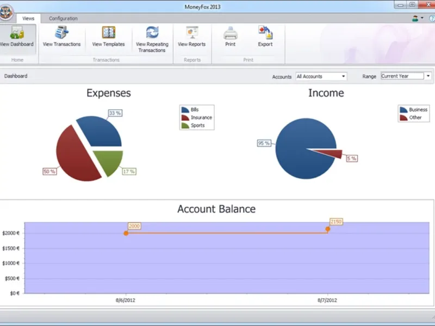Viewport: 435px width, 326px height.
Task: Switch to the Configuration ribbon tab
Action: tap(63, 18)
